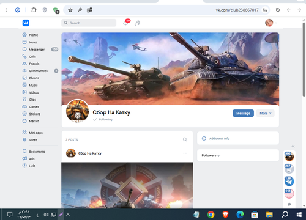Open the shield extension icon in toolbar
Screen dimensions: 306x220
tap(45, 10)
